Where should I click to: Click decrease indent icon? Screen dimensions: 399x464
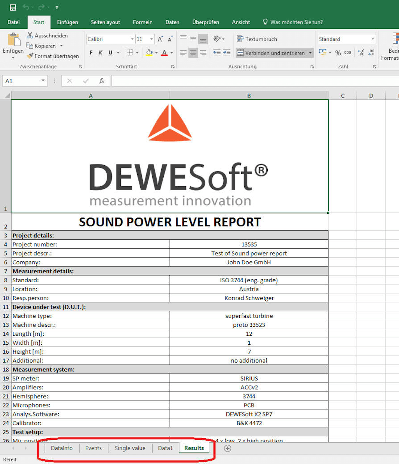tap(217, 53)
